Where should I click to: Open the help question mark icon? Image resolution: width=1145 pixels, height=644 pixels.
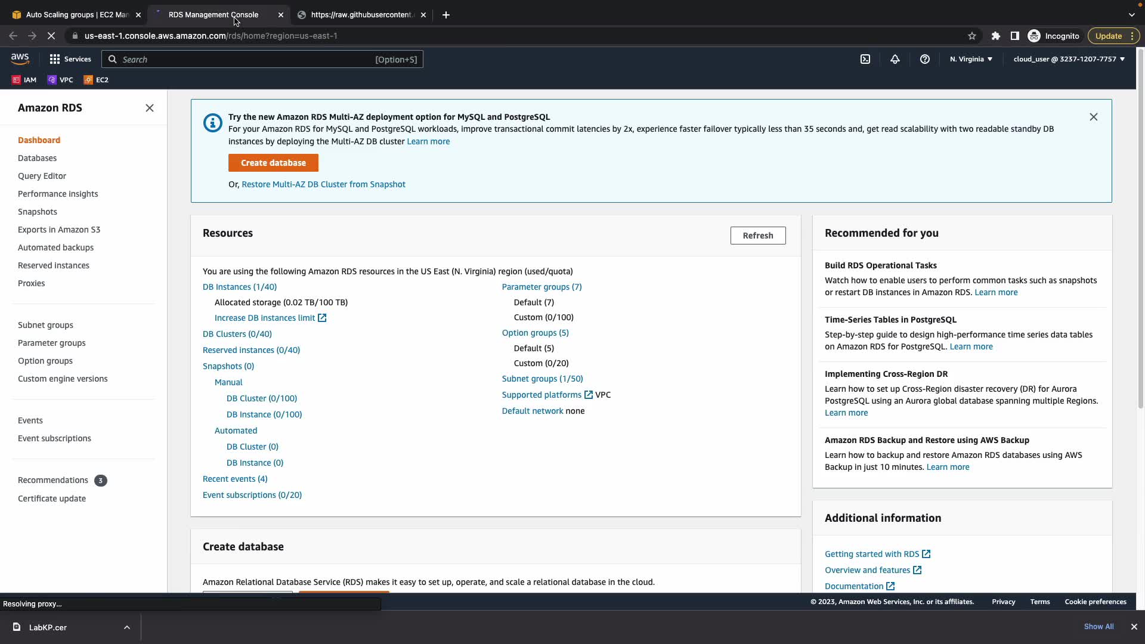tap(925, 59)
